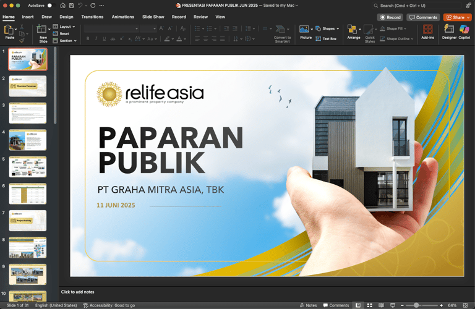
Task: Open the Shapes gallery
Action: tap(327, 28)
